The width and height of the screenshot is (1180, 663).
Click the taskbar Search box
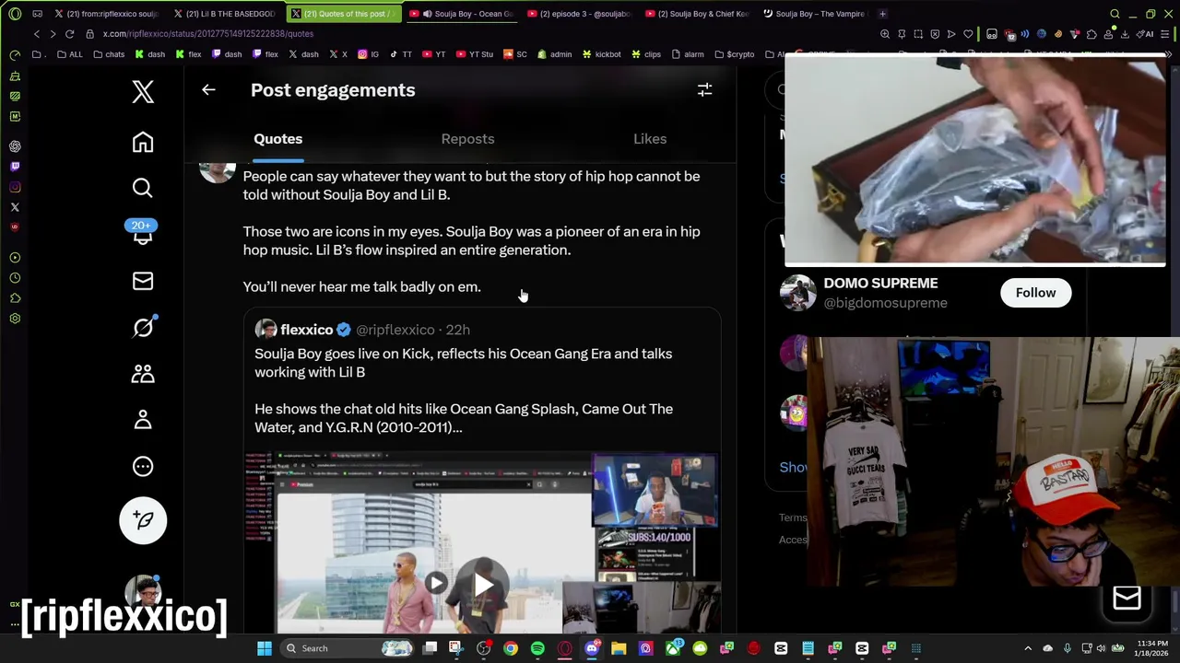tap(346, 648)
